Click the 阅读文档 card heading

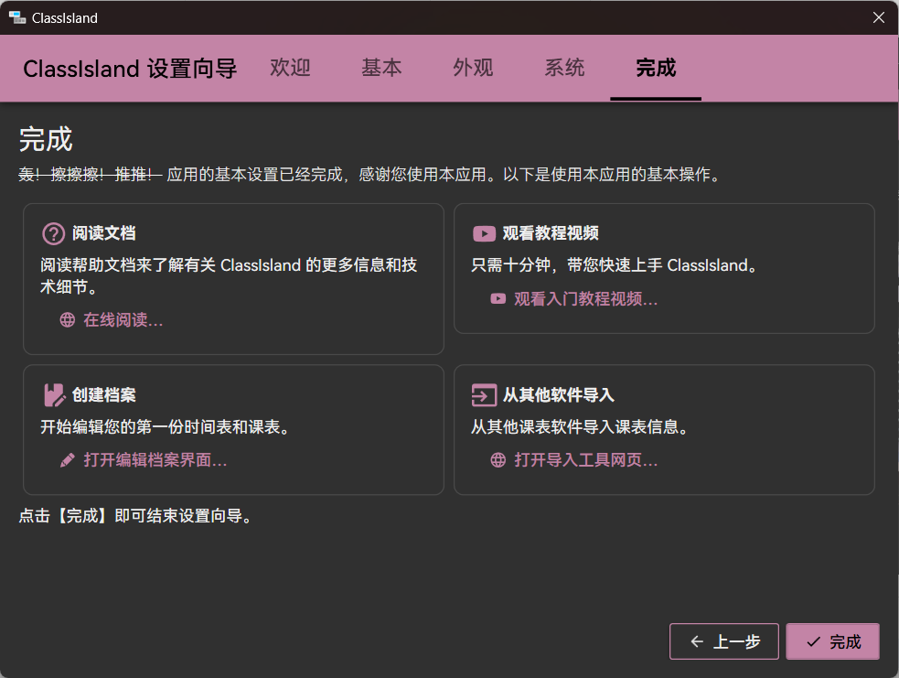point(103,233)
